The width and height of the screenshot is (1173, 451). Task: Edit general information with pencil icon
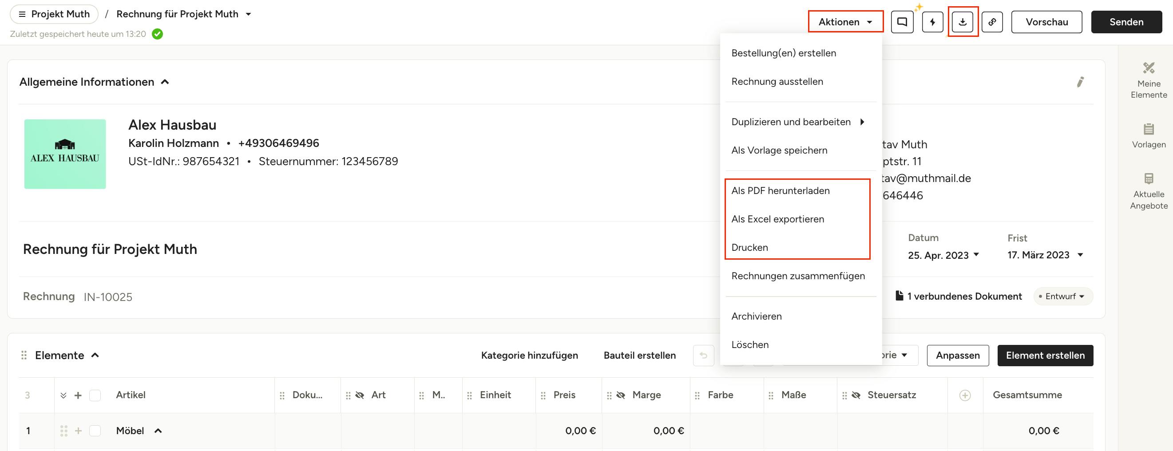[x=1080, y=82]
